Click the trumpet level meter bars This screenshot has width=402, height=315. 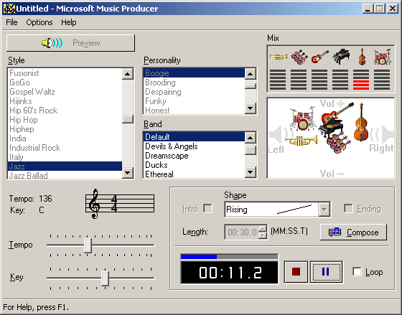pos(278,80)
